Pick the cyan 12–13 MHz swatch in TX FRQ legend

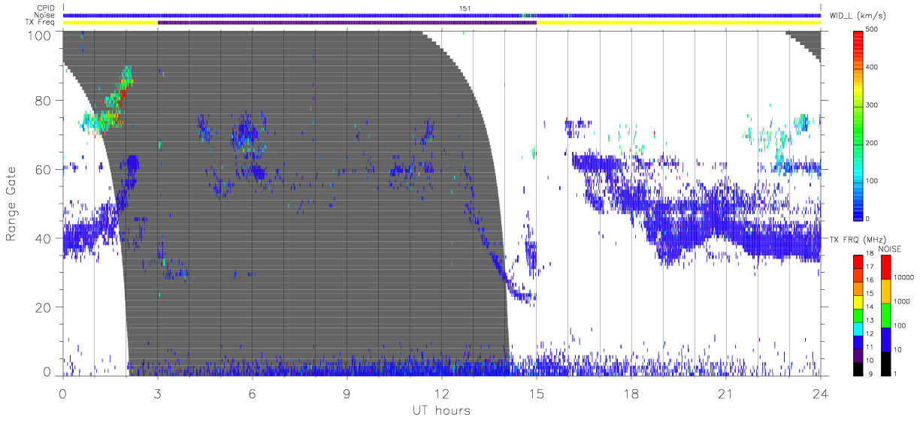859,328
